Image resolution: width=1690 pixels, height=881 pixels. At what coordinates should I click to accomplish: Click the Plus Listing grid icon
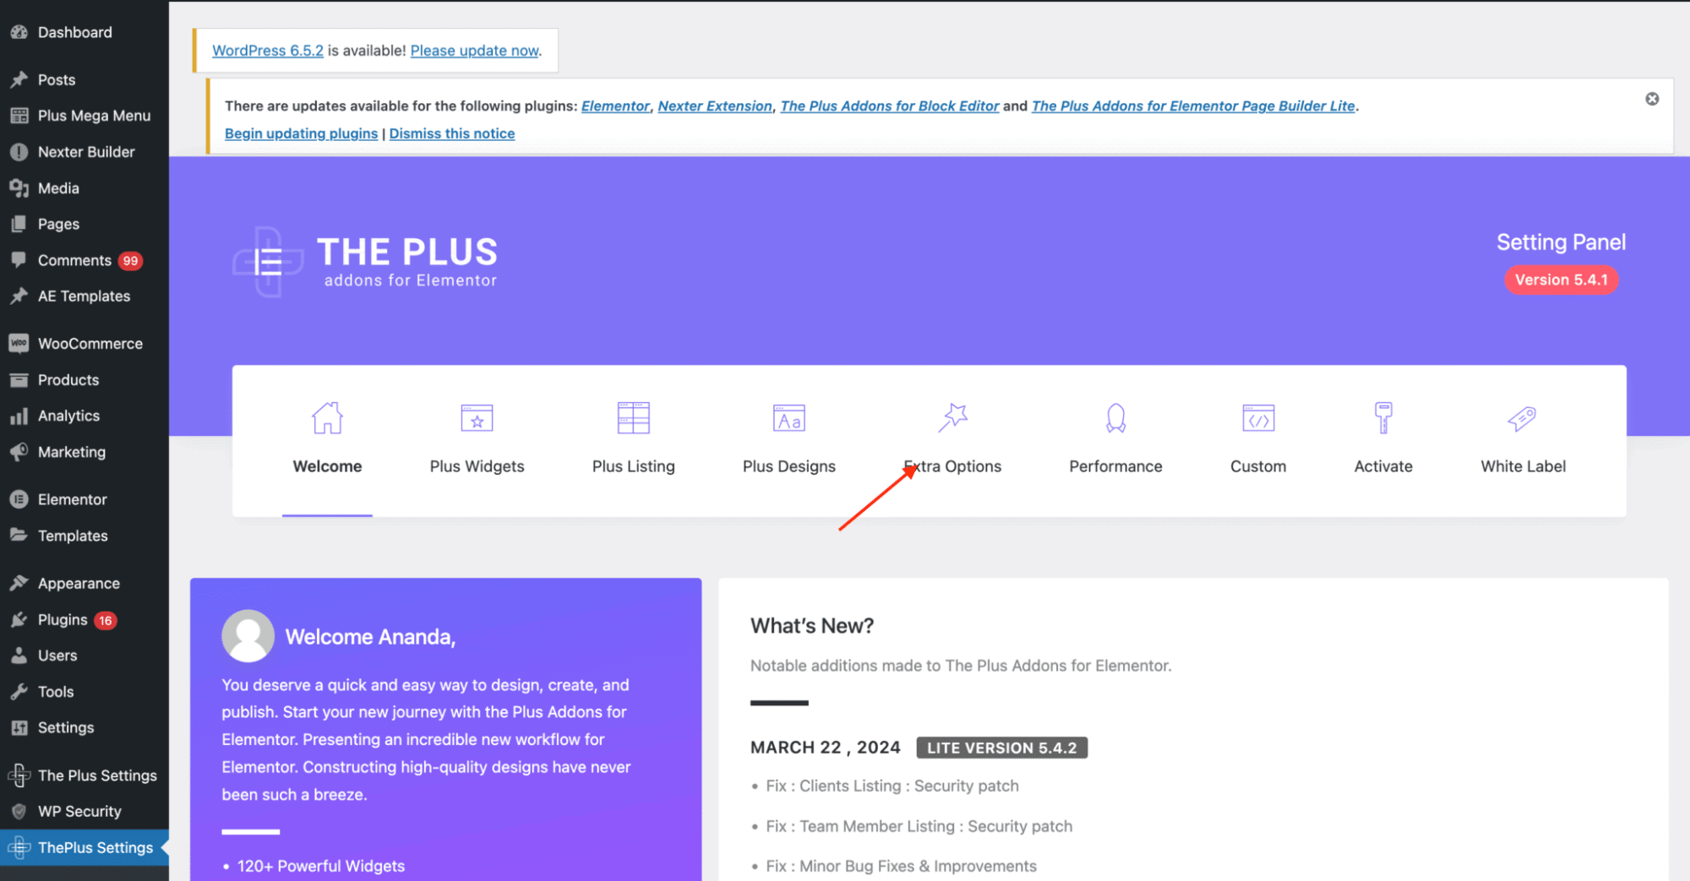633,417
